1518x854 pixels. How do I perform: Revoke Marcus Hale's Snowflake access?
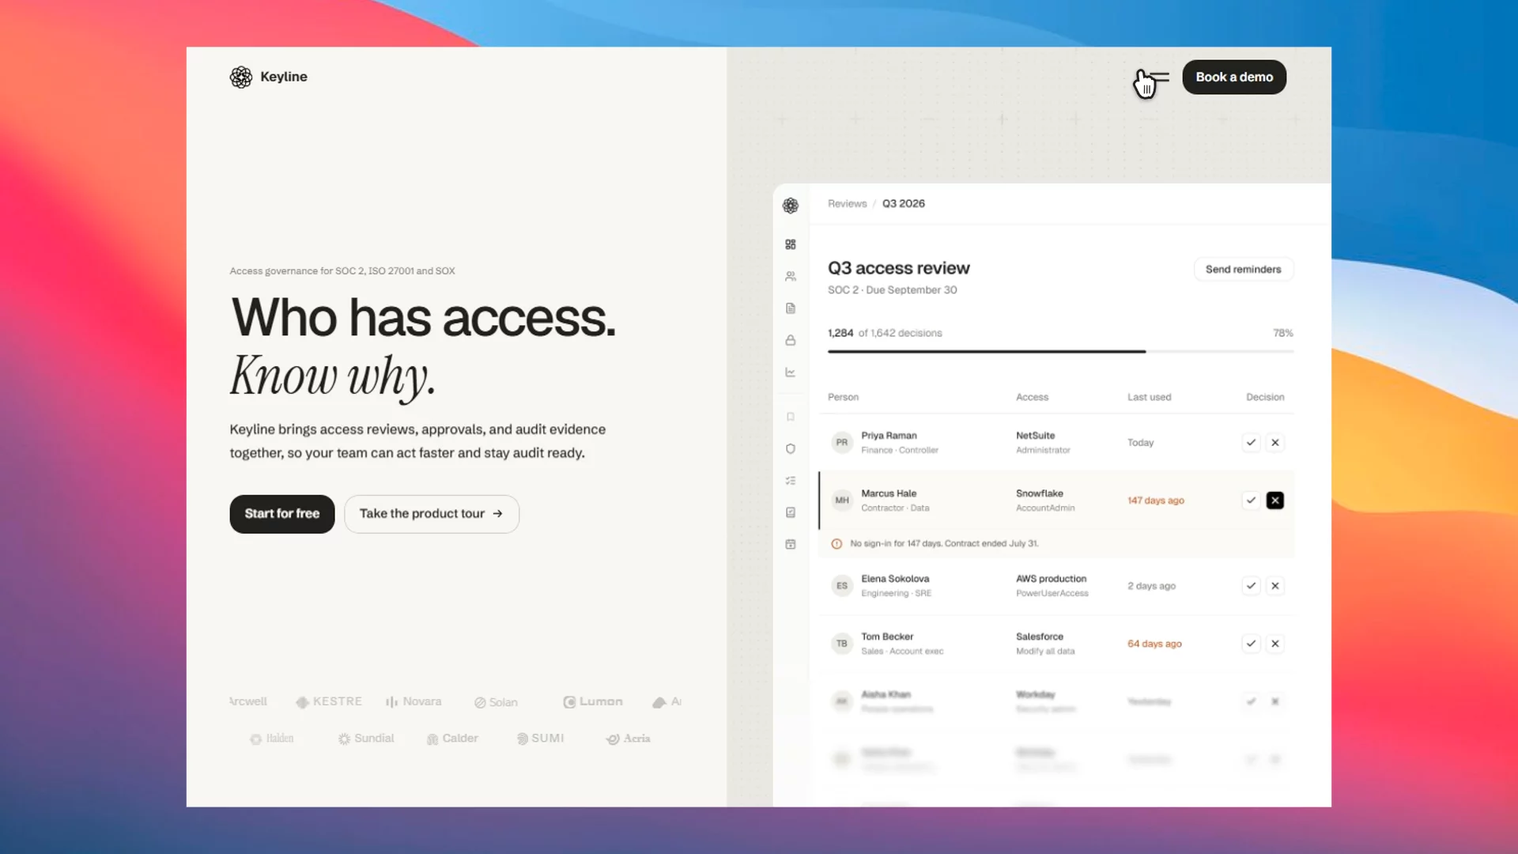[x=1275, y=500]
